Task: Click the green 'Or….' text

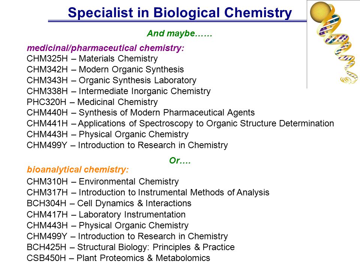Action: tap(180, 160)
